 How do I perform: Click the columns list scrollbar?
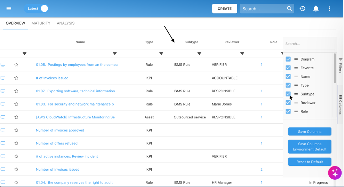335,68
